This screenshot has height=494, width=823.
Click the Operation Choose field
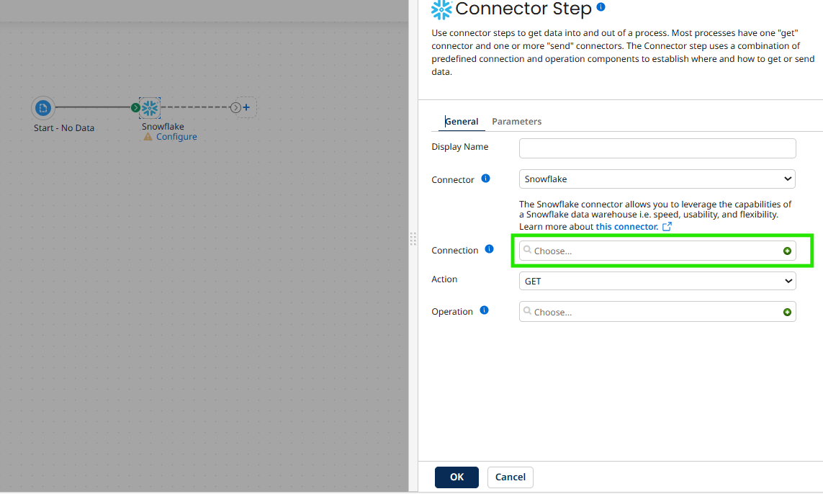coord(657,312)
